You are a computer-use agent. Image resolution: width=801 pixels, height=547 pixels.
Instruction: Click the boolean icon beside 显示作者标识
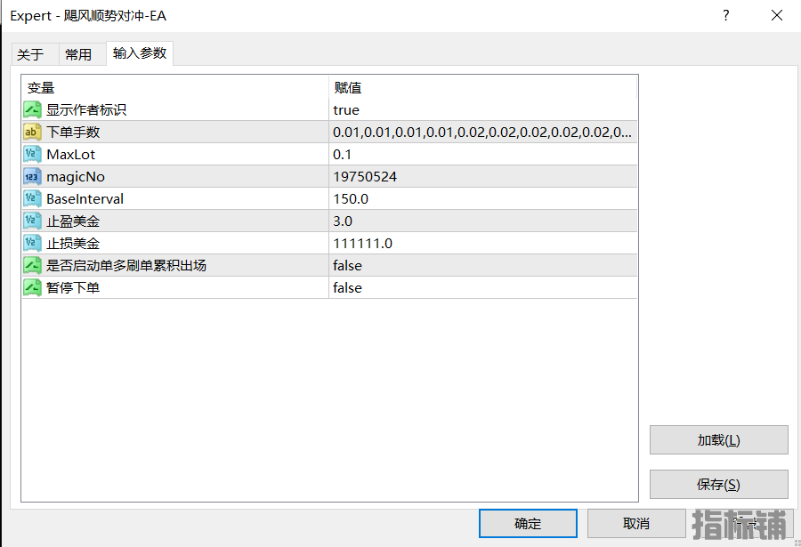tap(32, 109)
